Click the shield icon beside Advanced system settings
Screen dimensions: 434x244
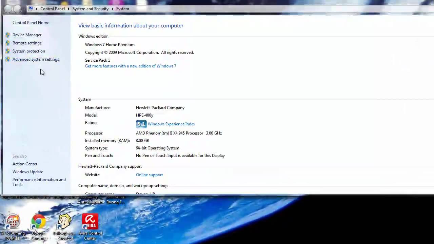click(7, 59)
